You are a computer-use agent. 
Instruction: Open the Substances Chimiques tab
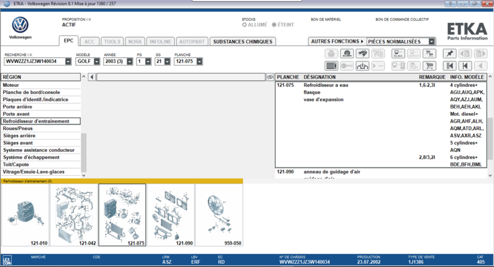[x=243, y=42]
